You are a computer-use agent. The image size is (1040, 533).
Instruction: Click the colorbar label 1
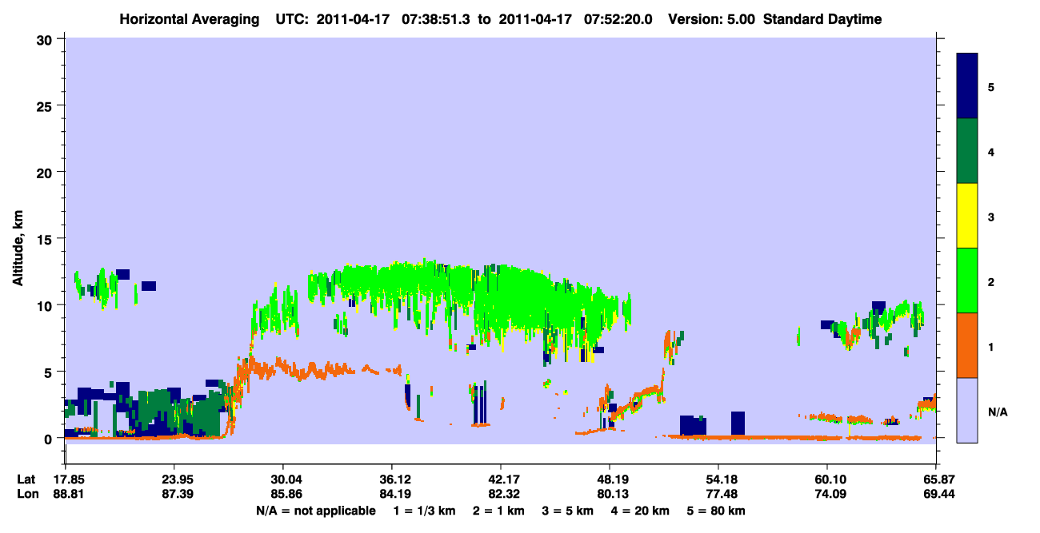tap(991, 345)
